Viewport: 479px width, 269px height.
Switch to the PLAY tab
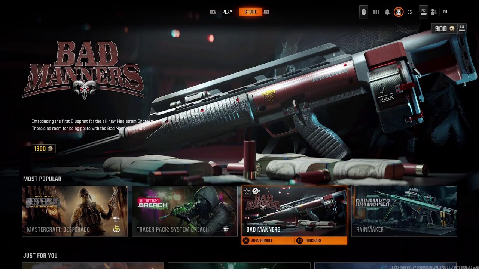coord(227,12)
